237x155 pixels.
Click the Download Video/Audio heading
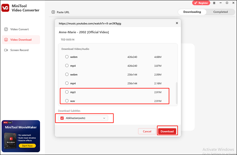point(75,49)
